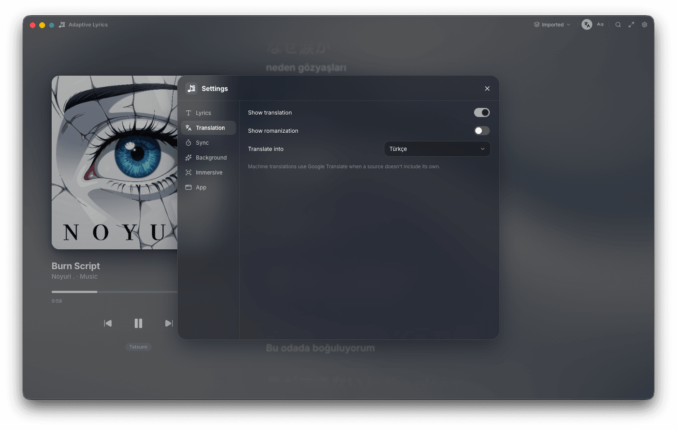Click the settings gear icon in title bar
This screenshot has height=430, width=677.
point(644,25)
